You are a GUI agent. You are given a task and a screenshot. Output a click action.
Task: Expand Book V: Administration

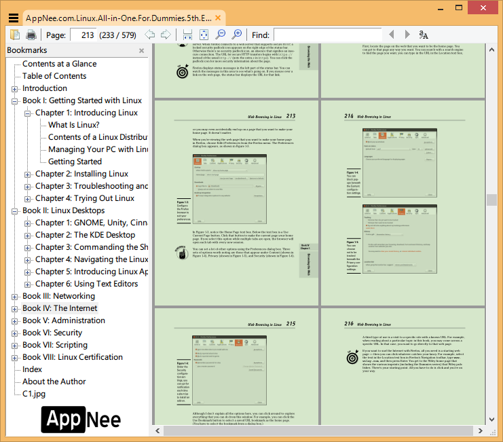point(14,321)
